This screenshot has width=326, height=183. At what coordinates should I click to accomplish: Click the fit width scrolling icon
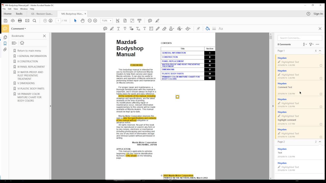[x=117, y=21]
